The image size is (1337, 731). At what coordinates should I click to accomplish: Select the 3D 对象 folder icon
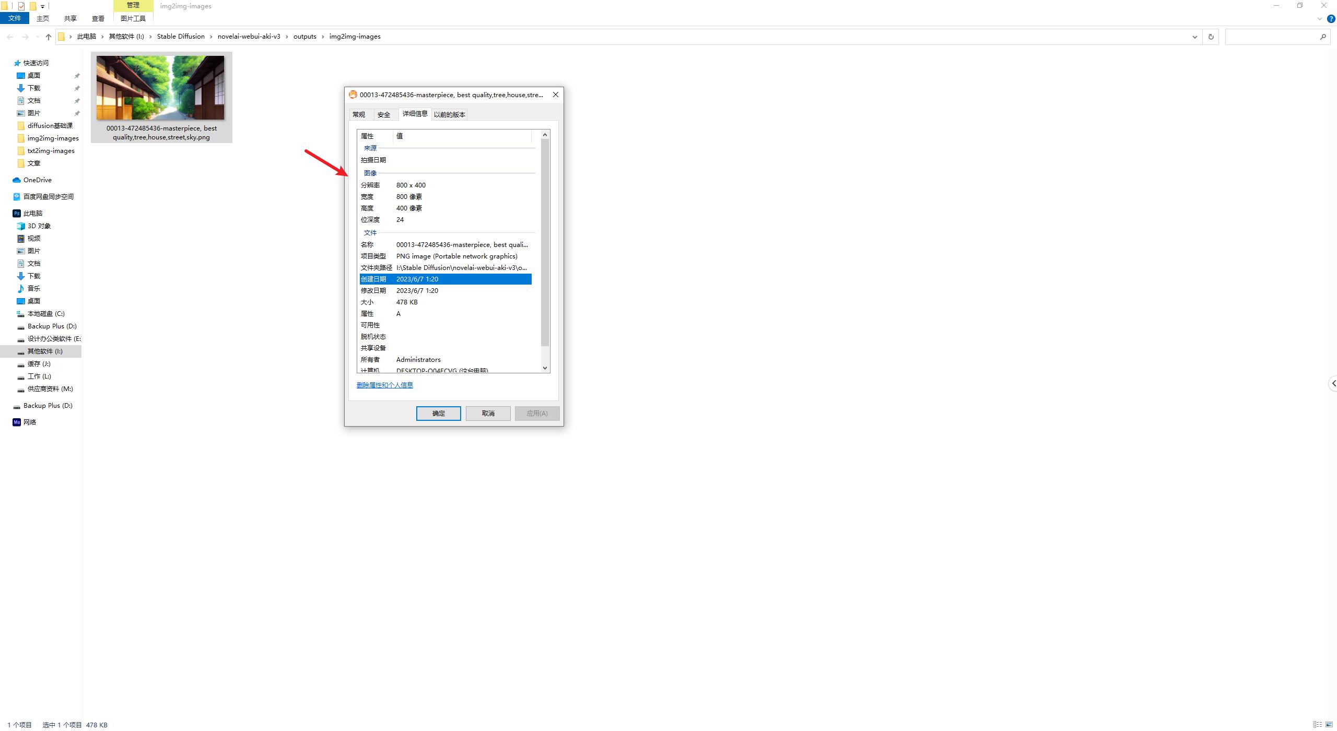21,226
